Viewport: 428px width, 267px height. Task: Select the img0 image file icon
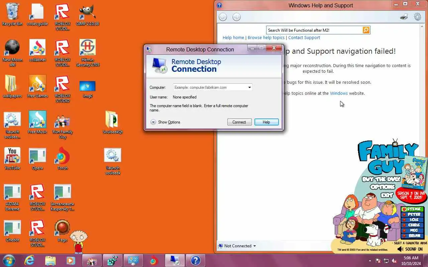pos(88,89)
